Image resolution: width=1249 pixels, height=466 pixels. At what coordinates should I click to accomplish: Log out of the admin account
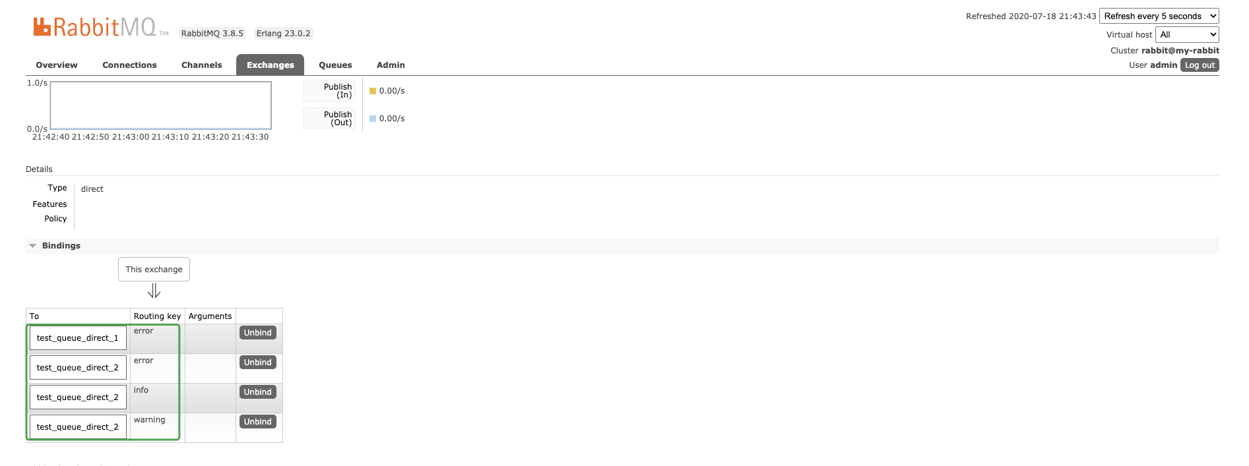(x=1200, y=65)
